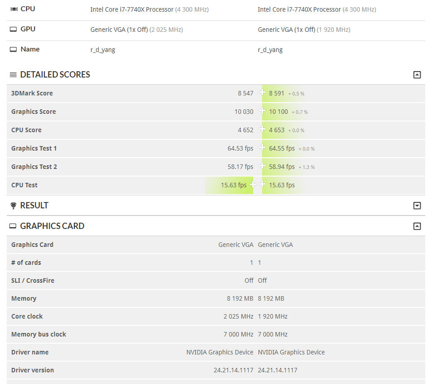Collapse the Graphics Card section arrow
The width and height of the screenshot is (427, 384).
(417, 226)
